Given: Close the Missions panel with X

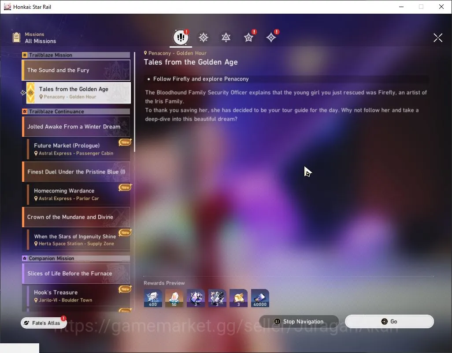Looking at the screenshot, I should (x=437, y=38).
